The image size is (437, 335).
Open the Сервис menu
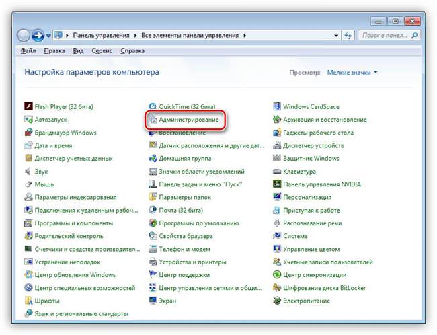tap(102, 50)
